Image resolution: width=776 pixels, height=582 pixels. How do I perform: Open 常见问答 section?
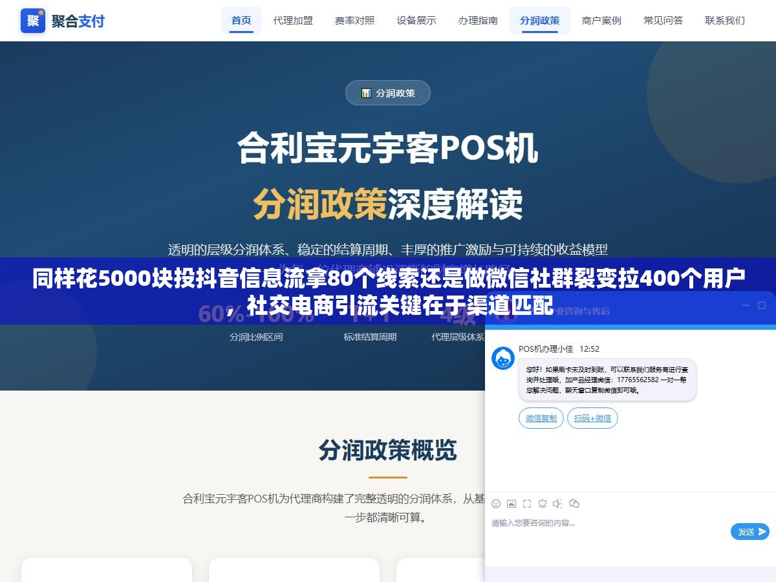tap(663, 21)
